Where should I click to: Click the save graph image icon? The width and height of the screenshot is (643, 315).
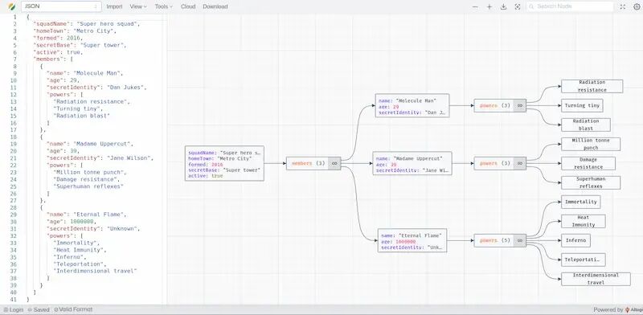[x=504, y=6]
